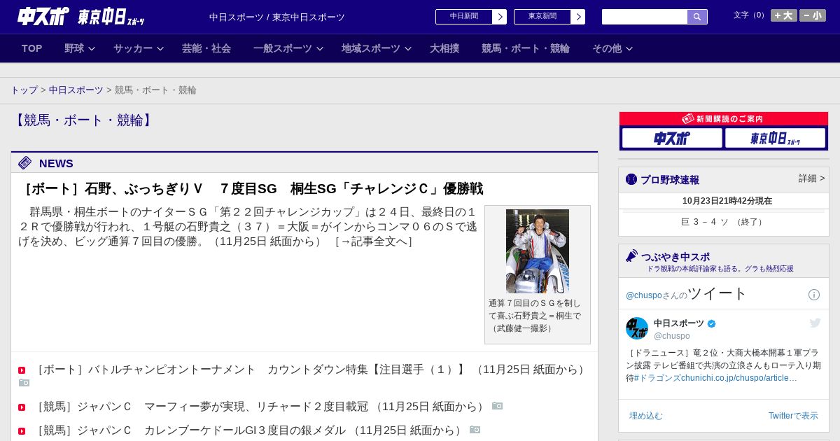Expand the 一般スポーツ dropdown chevron
The height and width of the screenshot is (441, 840).
coord(320,49)
